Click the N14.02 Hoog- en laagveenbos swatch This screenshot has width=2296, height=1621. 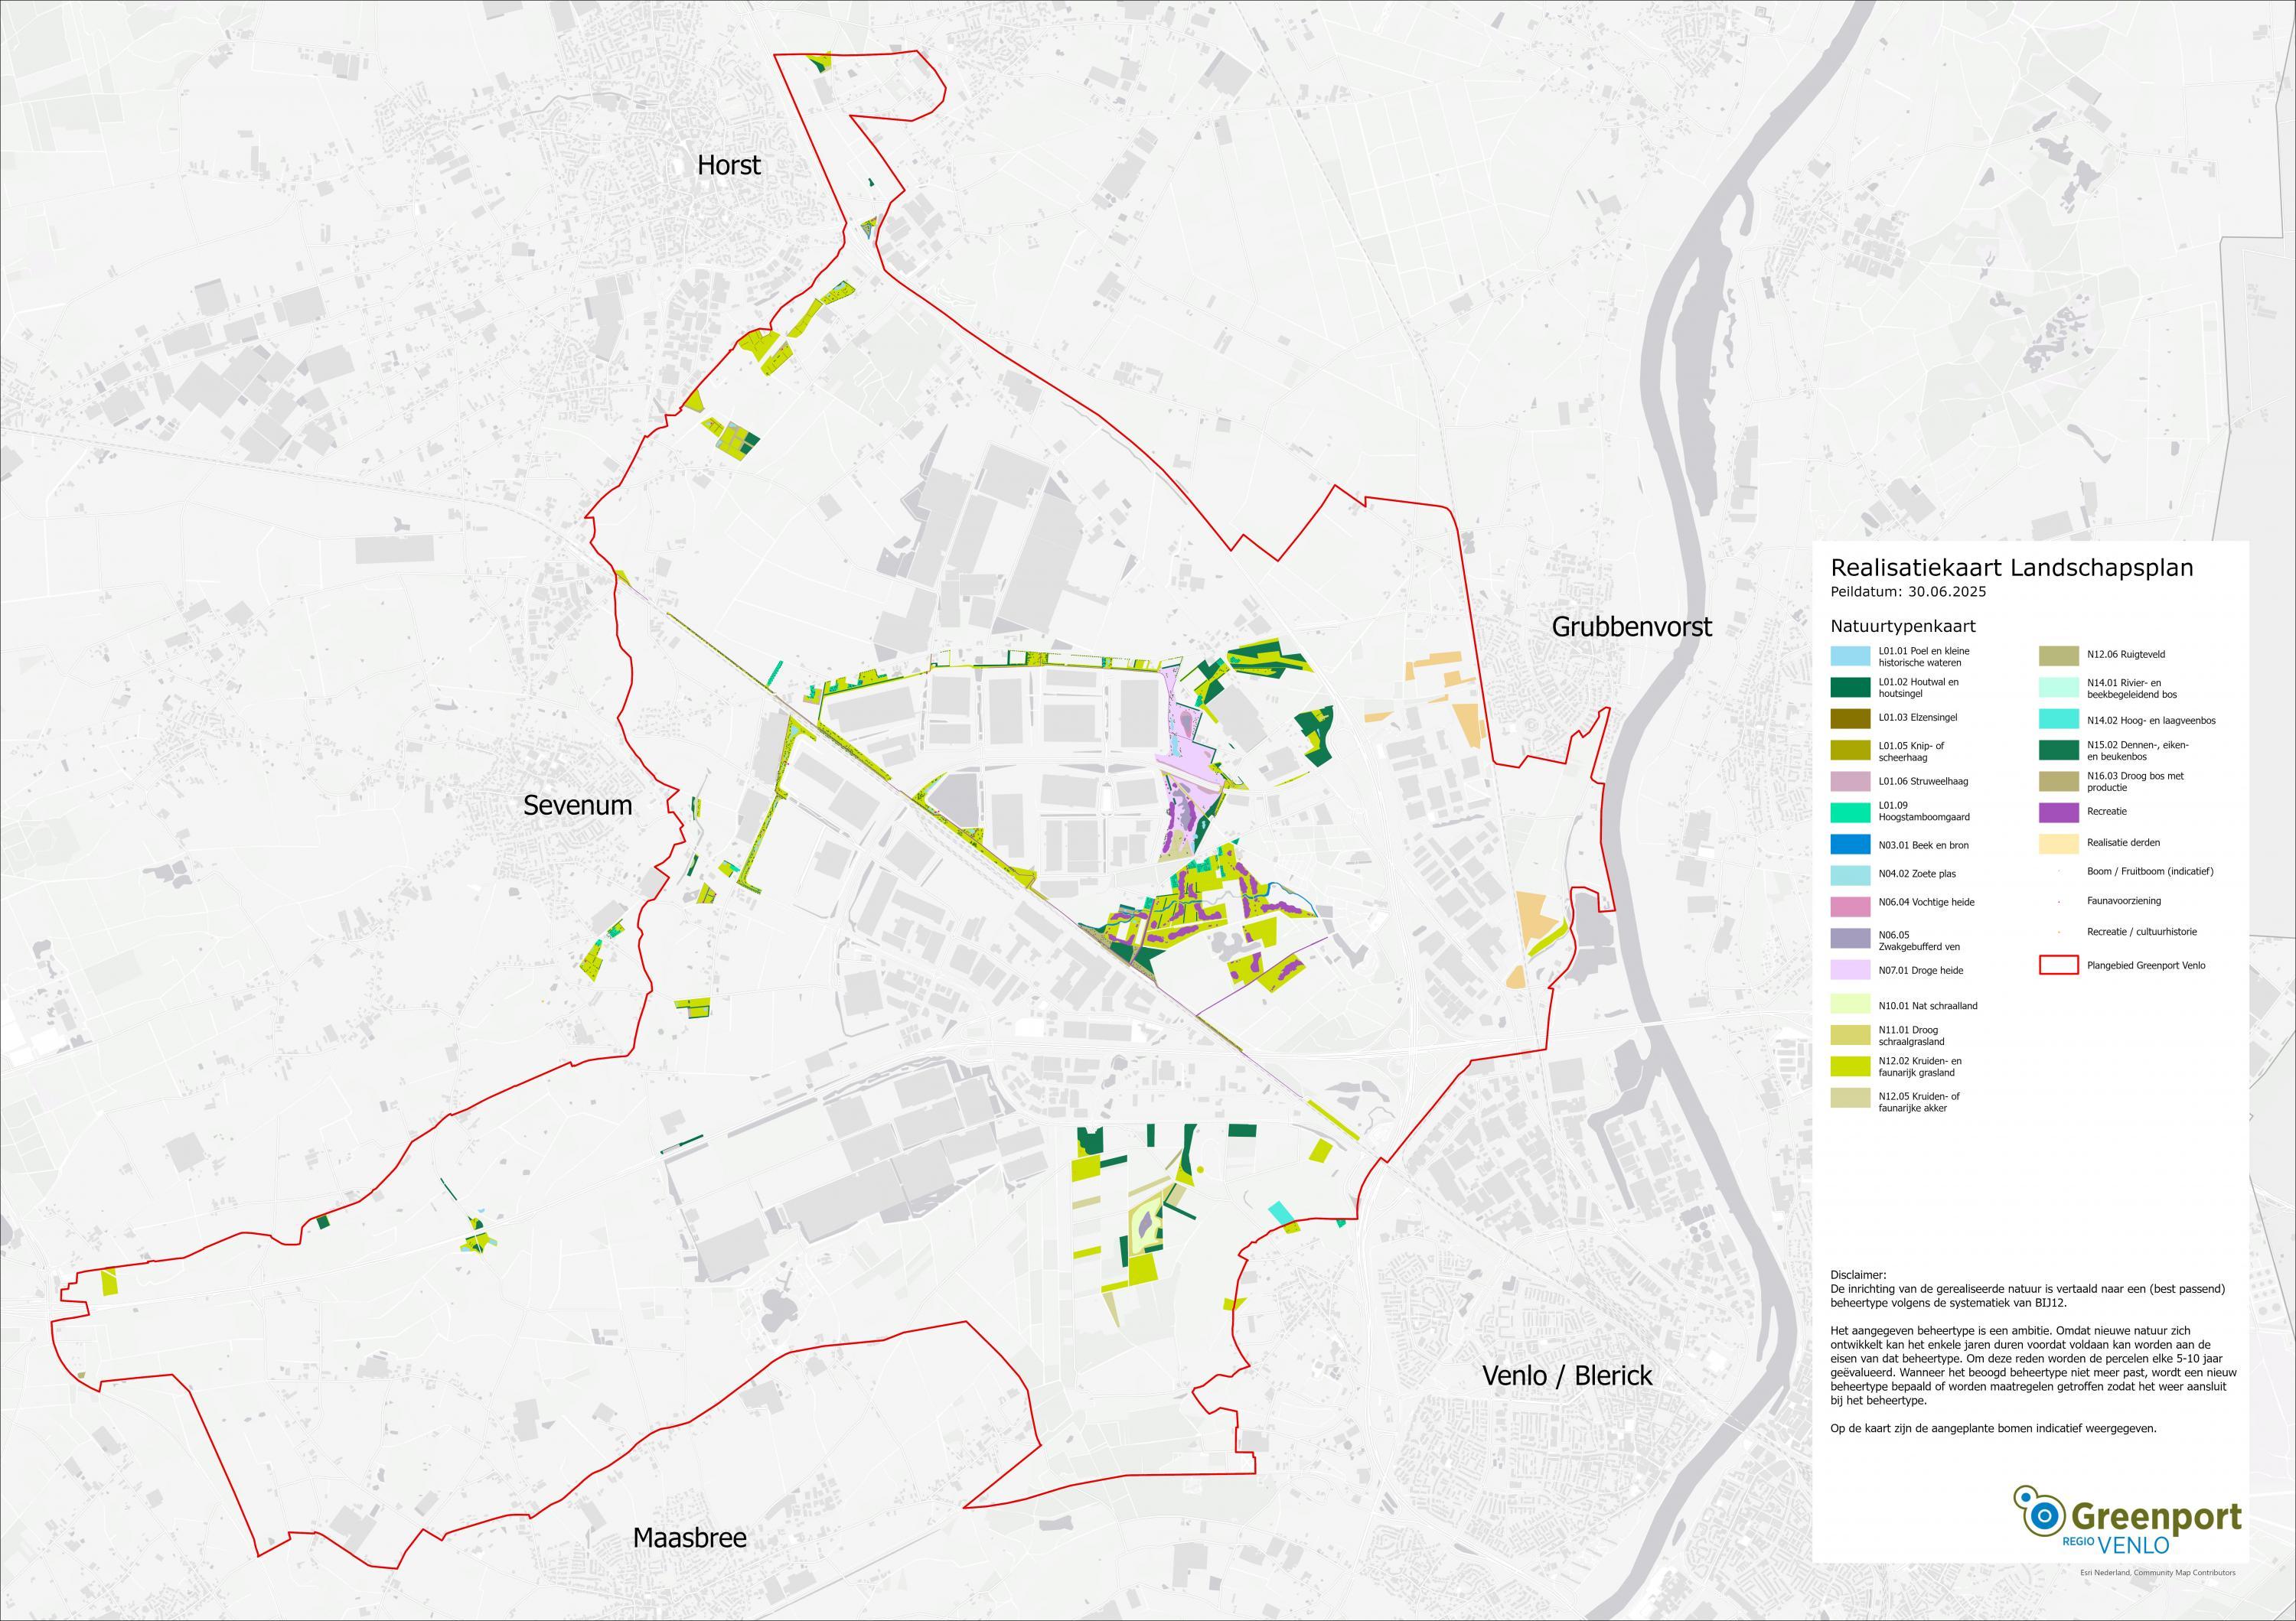[x=2058, y=721]
